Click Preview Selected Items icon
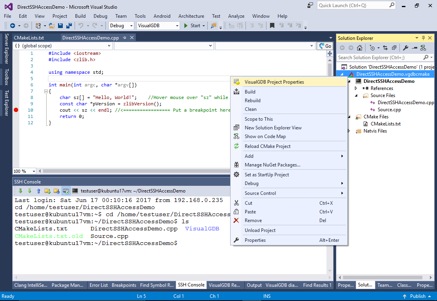The image size is (437, 301). pos(414,48)
